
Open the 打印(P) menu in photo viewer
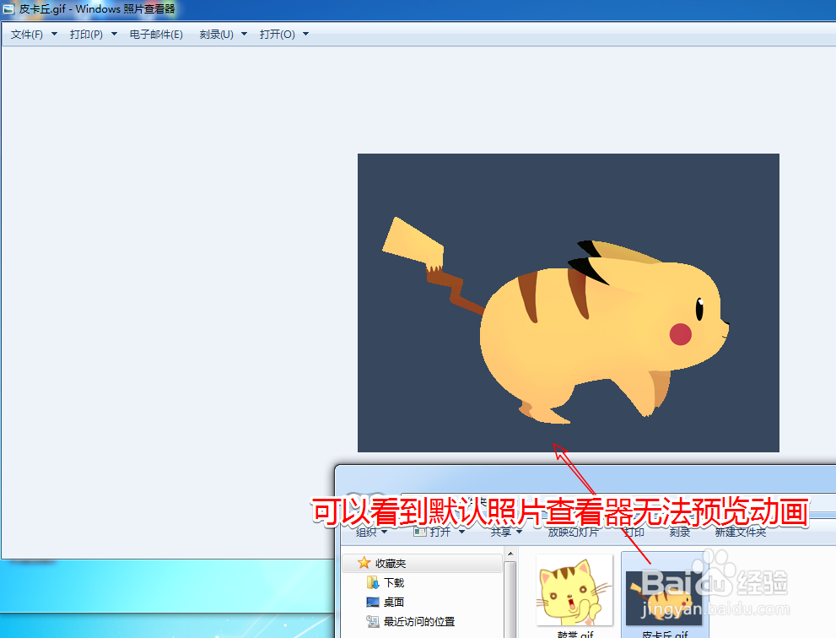94,34
